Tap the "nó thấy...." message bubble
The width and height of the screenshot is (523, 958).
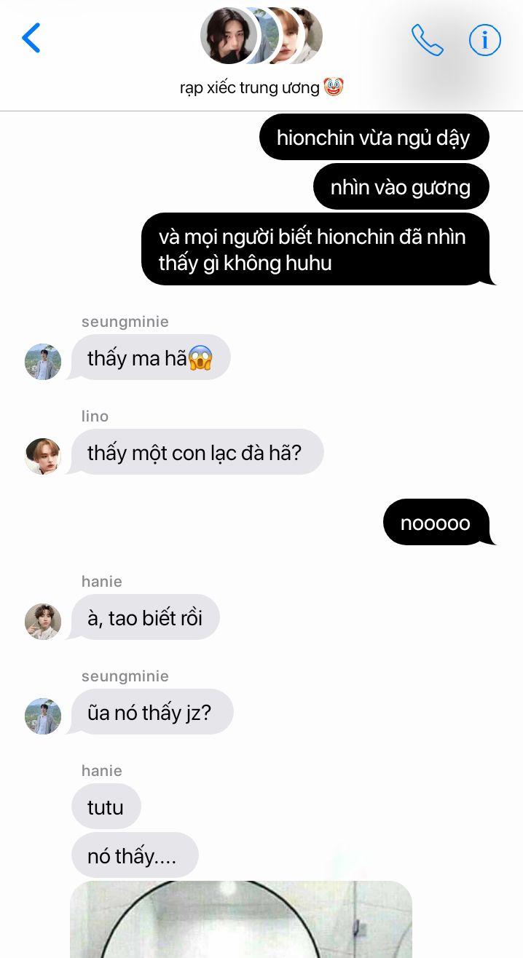134,855
